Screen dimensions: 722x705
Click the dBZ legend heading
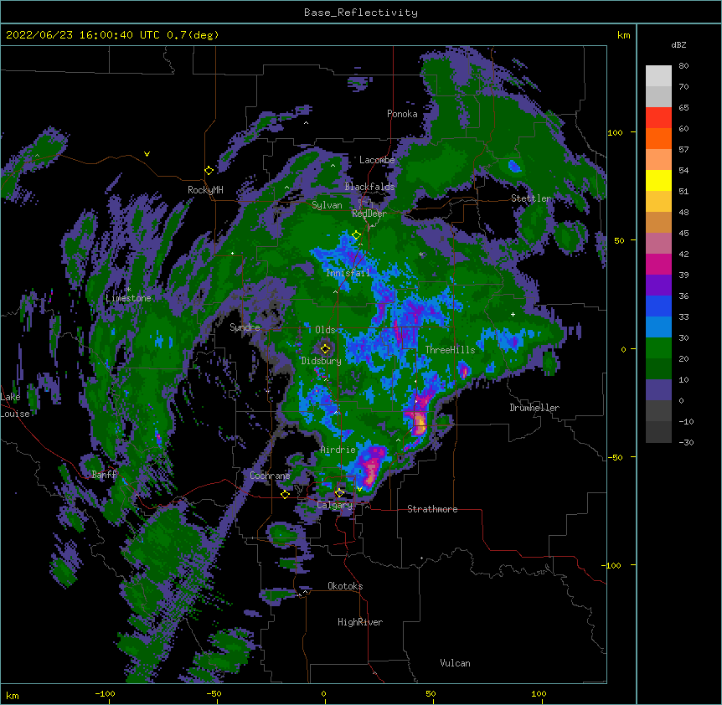click(678, 44)
